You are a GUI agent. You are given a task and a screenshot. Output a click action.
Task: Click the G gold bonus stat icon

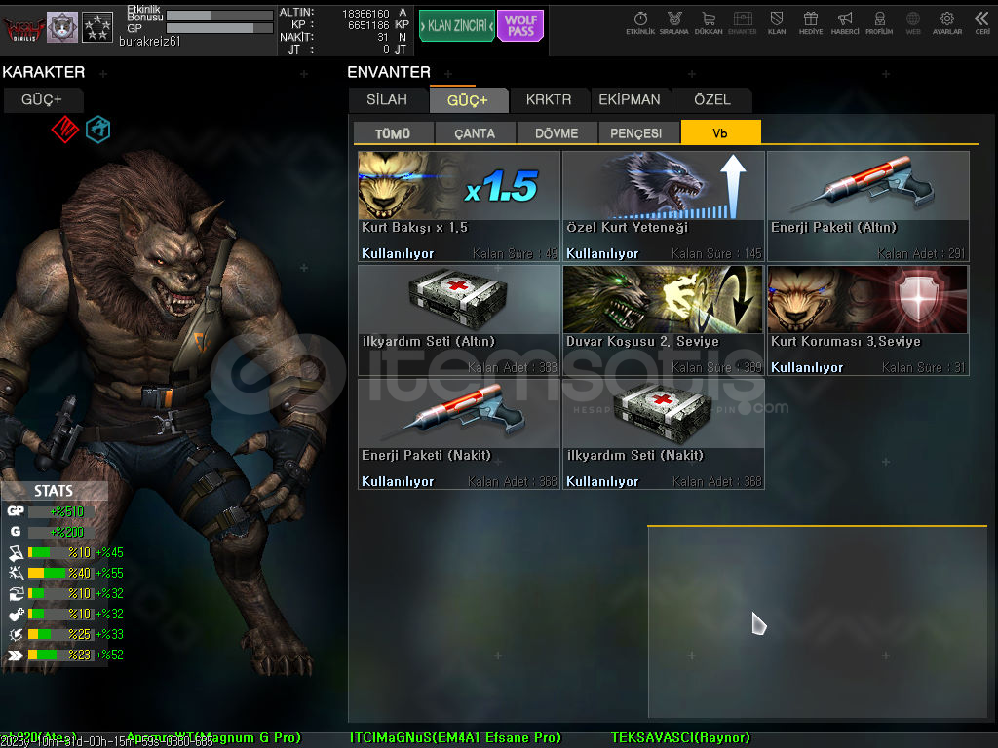point(16,531)
